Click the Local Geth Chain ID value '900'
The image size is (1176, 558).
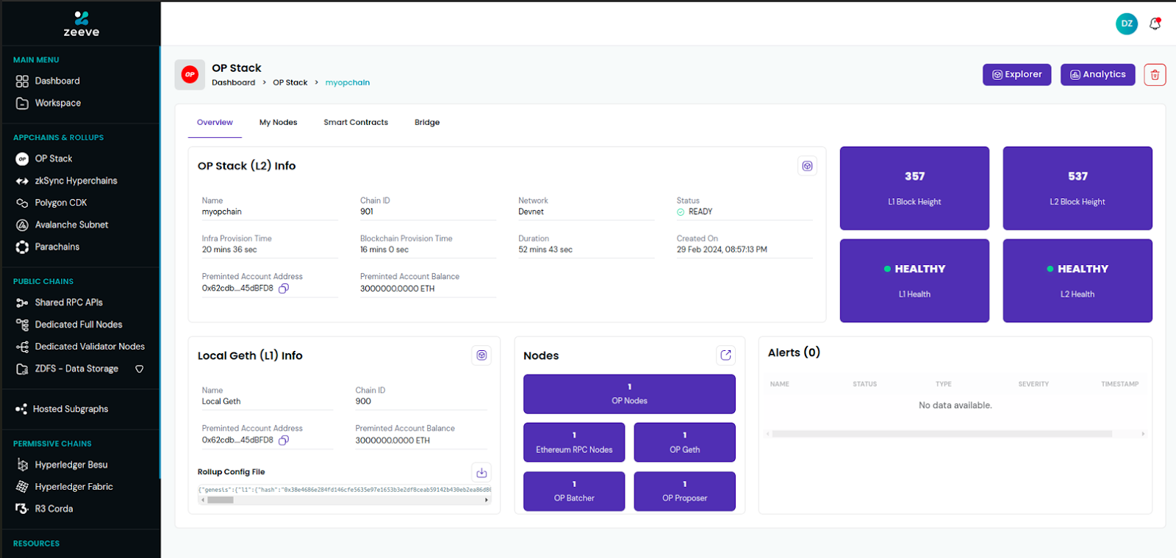(x=363, y=402)
